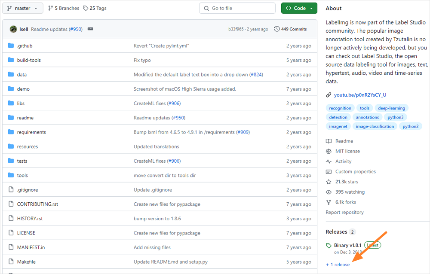Click the Readme book icon
The width and height of the screenshot is (430, 274).
click(329, 141)
